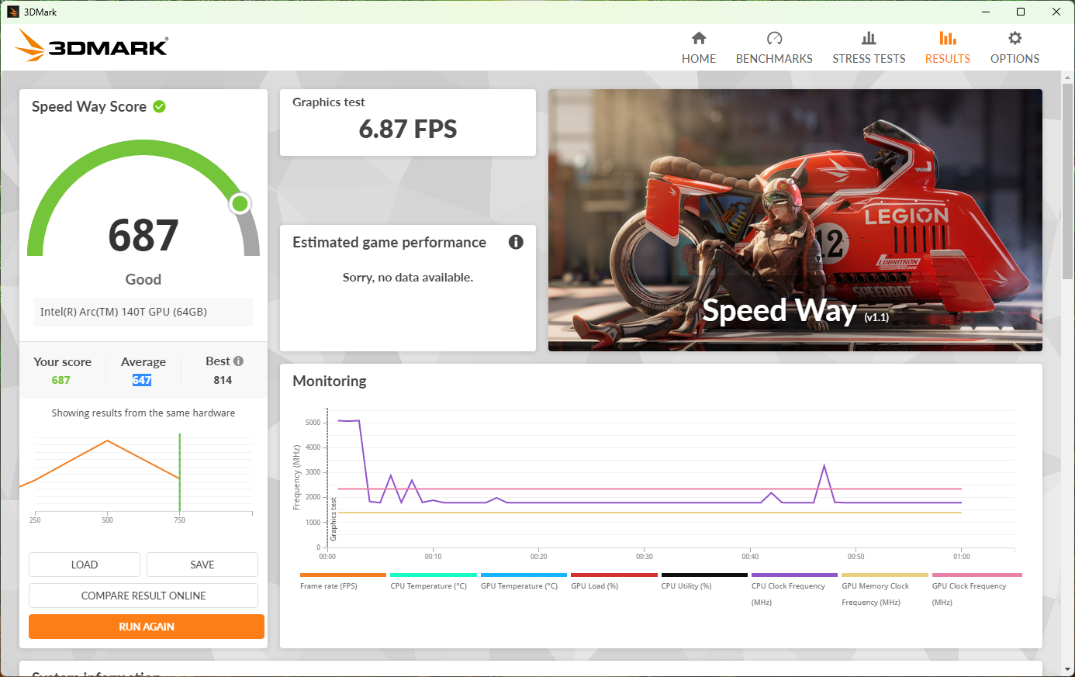Select the Results tab label
Screen dimensions: 1075x677
click(947, 59)
